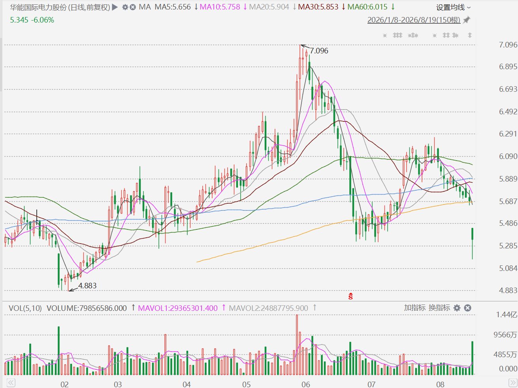
Task: Click the 02 month marker on the time axis
Action: tap(64, 384)
